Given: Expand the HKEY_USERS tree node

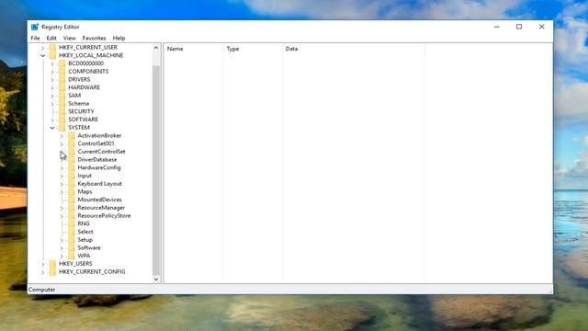Looking at the screenshot, I should [x=43, y=264].
